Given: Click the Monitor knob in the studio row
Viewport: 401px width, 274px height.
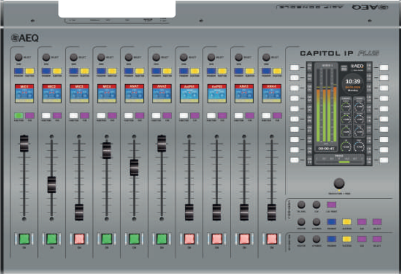Looking at the screenshot, I should [x=301, y=239].
